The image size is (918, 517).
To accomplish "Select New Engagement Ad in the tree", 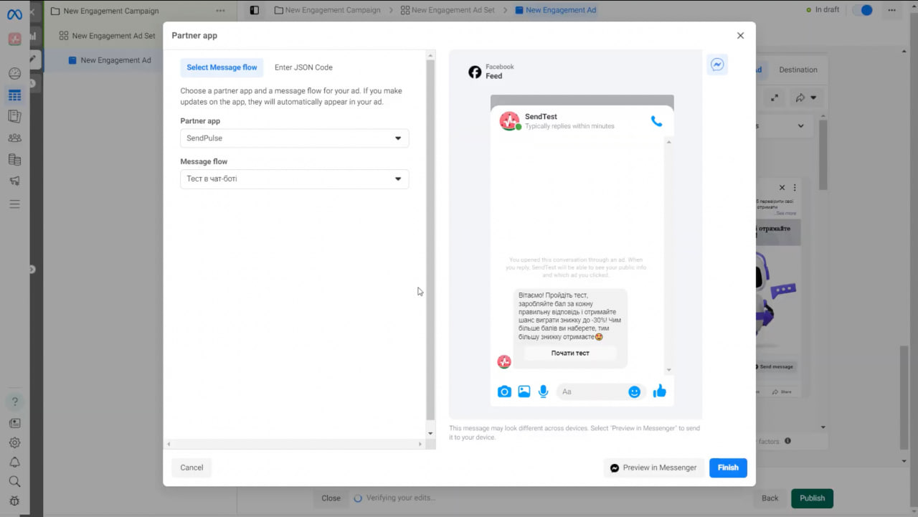I will click(x=115, y=60).
